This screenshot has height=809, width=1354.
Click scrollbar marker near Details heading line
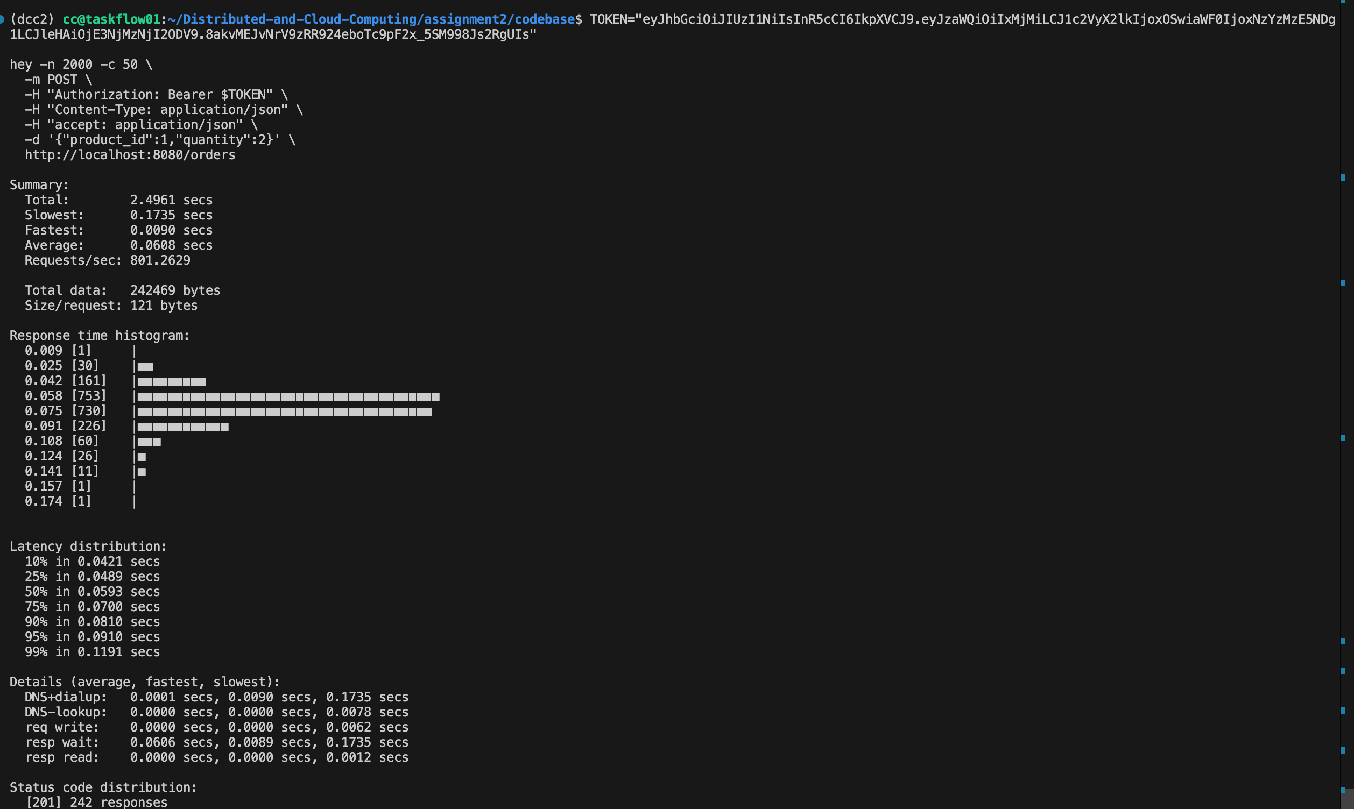point(1343,671)
